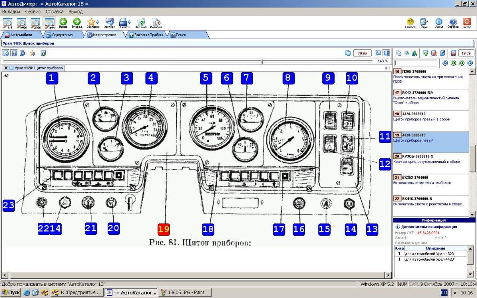Image resolution: width=477 pixels, height=298 pixels.
Task: Switch to the Автомобили tab
Action: 22,35
